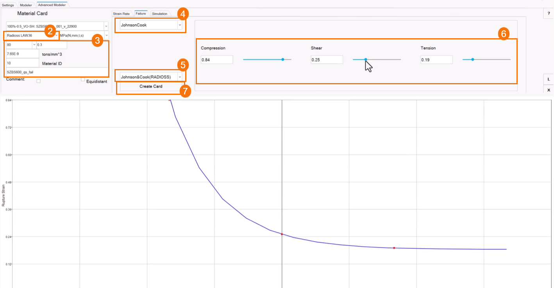The image size is (554, 288).
Task: Toggle the Comment checkbox
Action: 38,81
